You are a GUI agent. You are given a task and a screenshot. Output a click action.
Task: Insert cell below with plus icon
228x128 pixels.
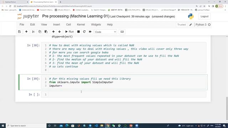coord(26,32)
